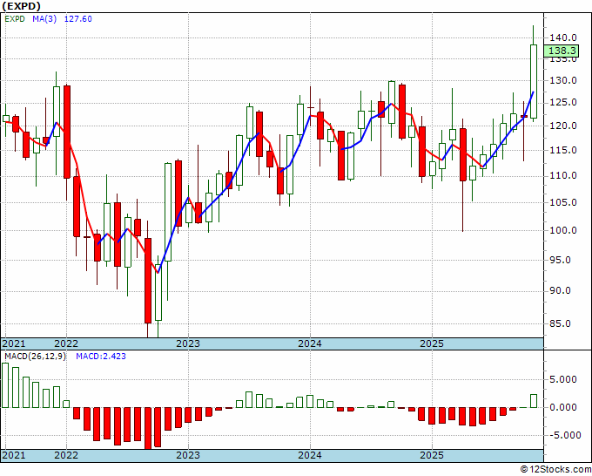Image resolution: width=592 pixels, height=476 pixels.
Task: Click 2023 on the MACD timeline
Action: pos(188,455)
